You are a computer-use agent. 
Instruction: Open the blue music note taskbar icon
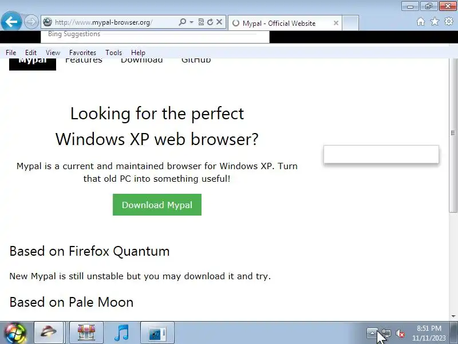pyautogui.click(x=121, y=333)
